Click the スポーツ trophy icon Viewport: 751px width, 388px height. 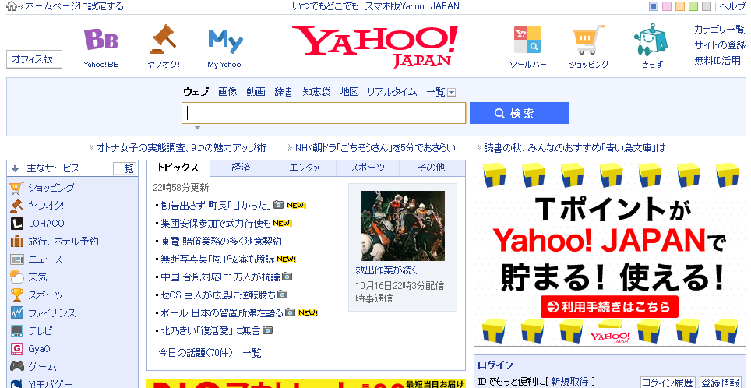[17, 295]
